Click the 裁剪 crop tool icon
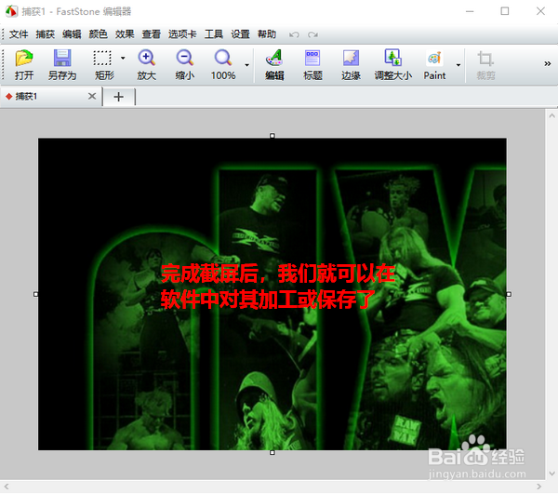This screenshot has height=494, width=558. [485, 59]
